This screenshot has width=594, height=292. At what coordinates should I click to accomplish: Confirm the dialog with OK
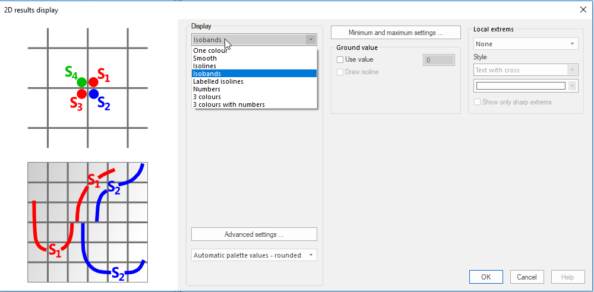pos(486,277)
